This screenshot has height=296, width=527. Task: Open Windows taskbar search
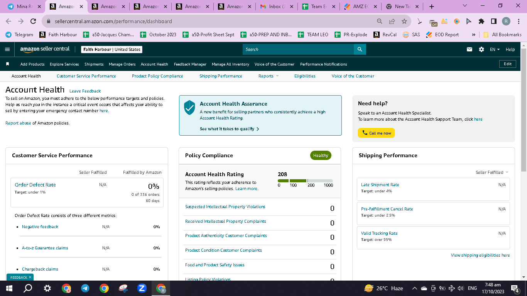pos(28,288)
